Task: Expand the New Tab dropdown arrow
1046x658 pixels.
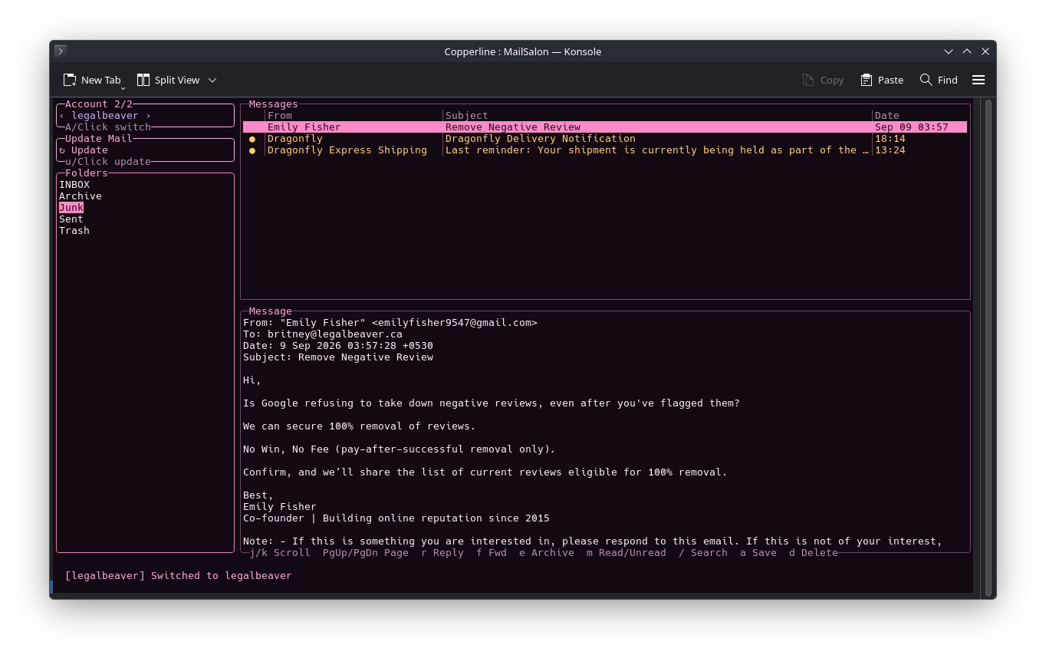Action: point(123,88)
